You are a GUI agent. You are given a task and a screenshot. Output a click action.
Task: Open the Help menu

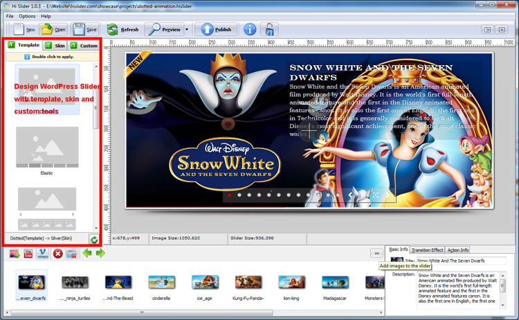(x=46, y=16)
